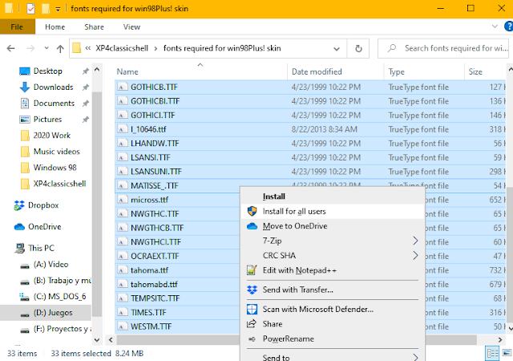This screenshot has width=513, height=361.
Task: Select the micross.ttf file
Action: [149, 200]
